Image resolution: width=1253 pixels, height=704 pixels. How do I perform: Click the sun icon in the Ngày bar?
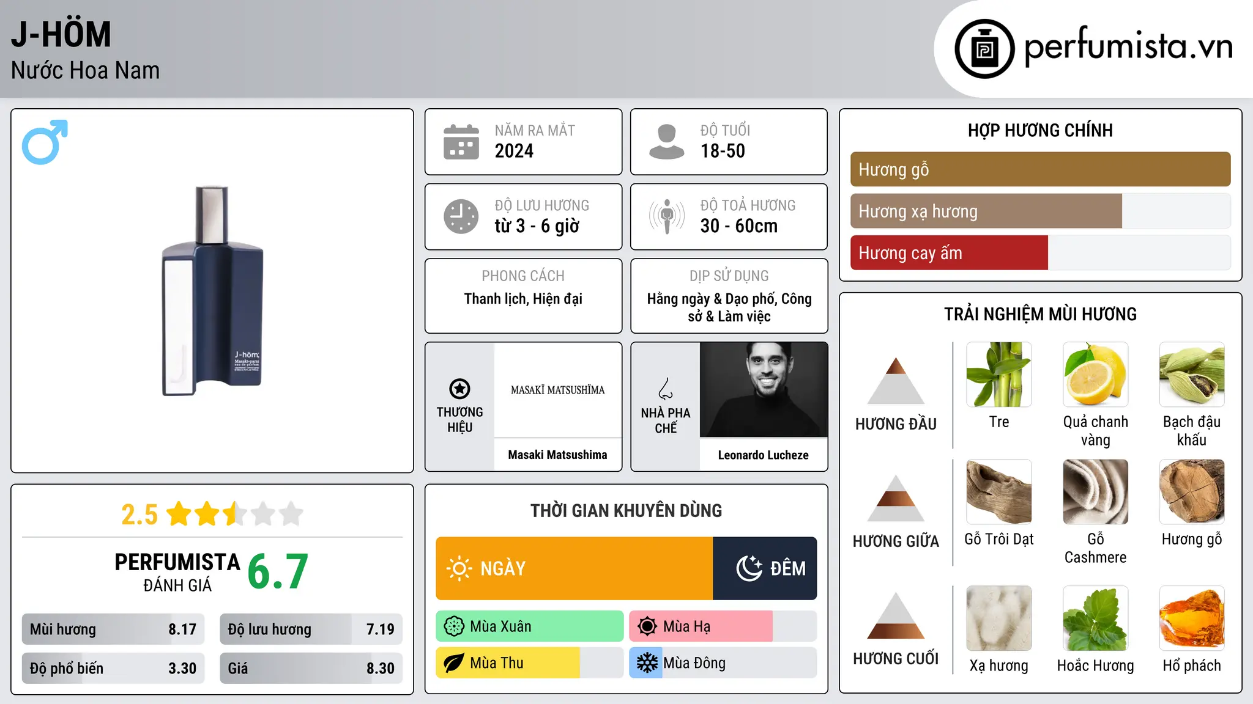(x=459, y=568)
